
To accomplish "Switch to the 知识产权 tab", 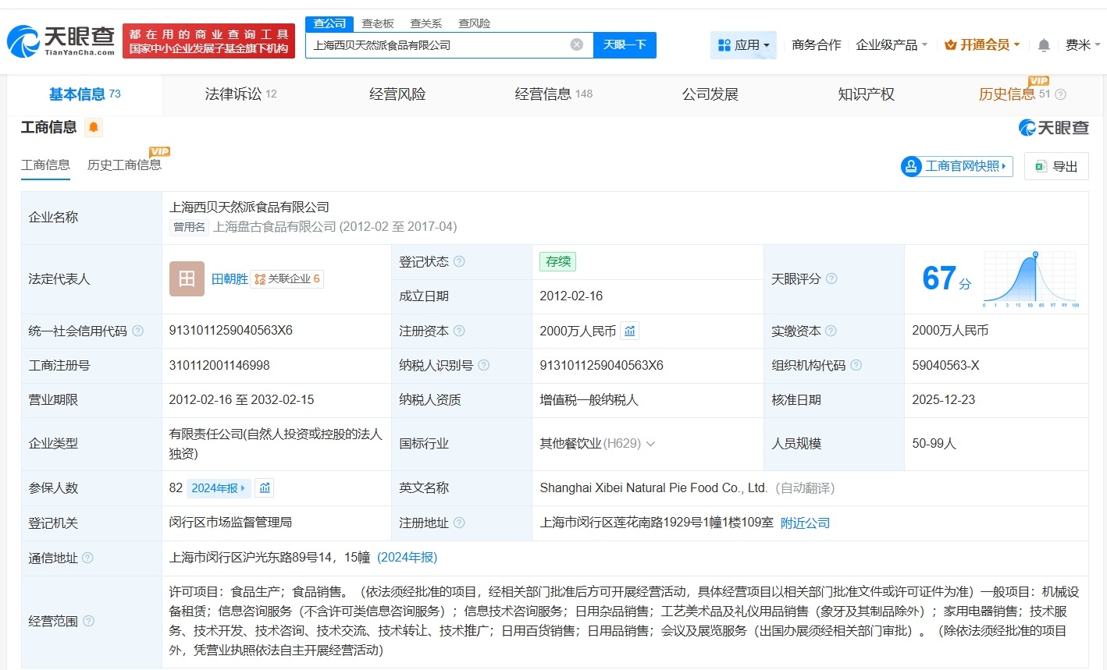I will (x=866, y=94).
